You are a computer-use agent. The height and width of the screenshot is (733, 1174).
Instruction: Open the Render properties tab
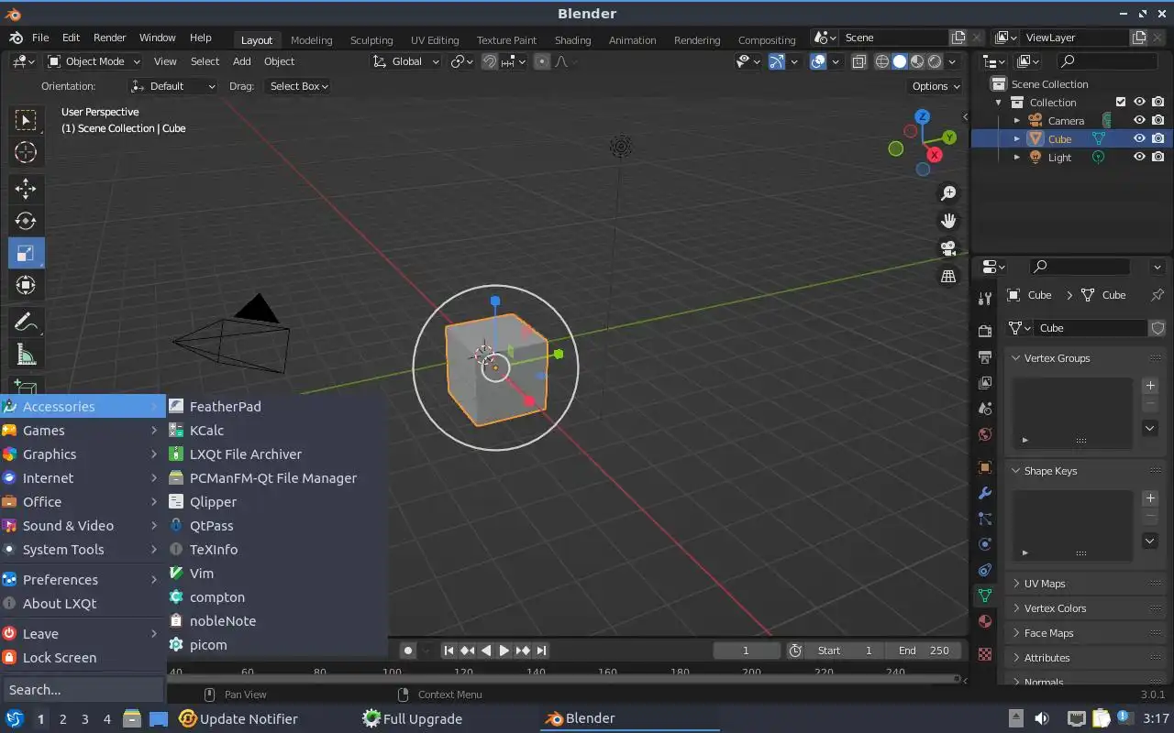pos(985,331)
